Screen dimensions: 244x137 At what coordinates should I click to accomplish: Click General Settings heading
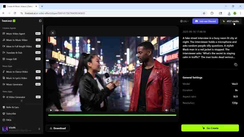[192, 77]
